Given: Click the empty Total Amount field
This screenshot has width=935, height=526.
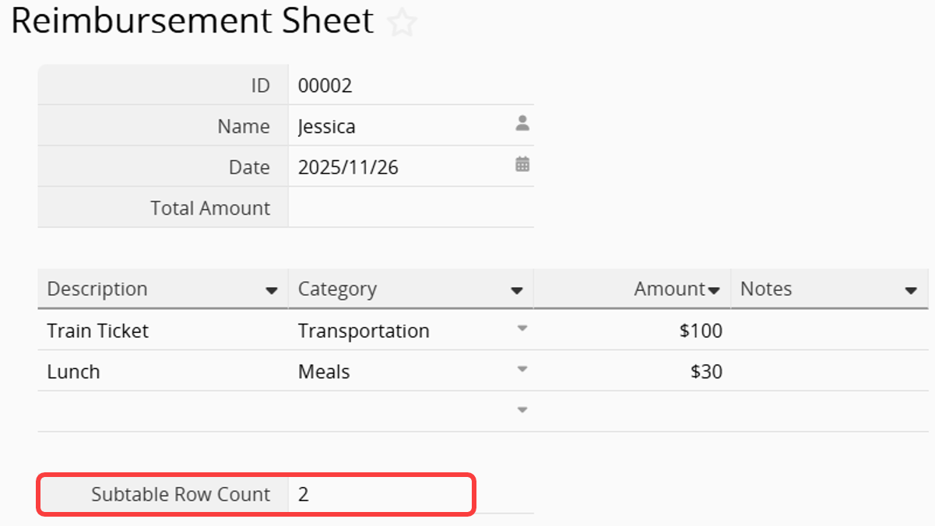Looking at the screenshot, I should click(410, 208).
